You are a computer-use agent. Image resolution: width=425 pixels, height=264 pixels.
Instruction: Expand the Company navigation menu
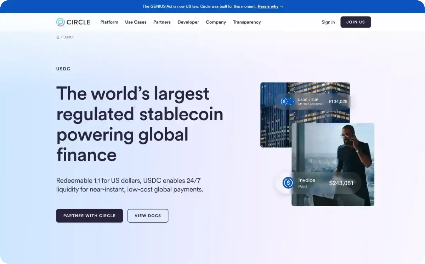[x=216, y=22]
